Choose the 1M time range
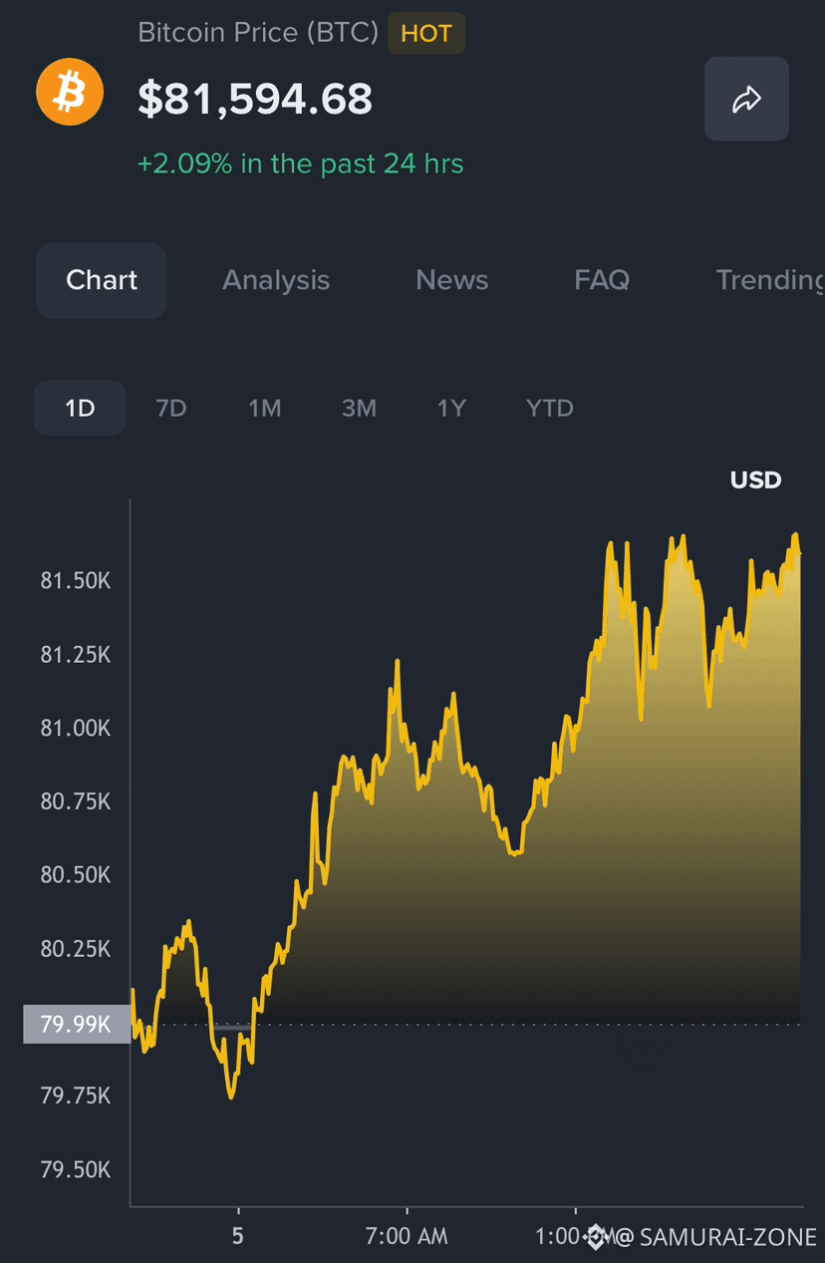This screenshot has width=825, height=1263. (x=264, y=408)
